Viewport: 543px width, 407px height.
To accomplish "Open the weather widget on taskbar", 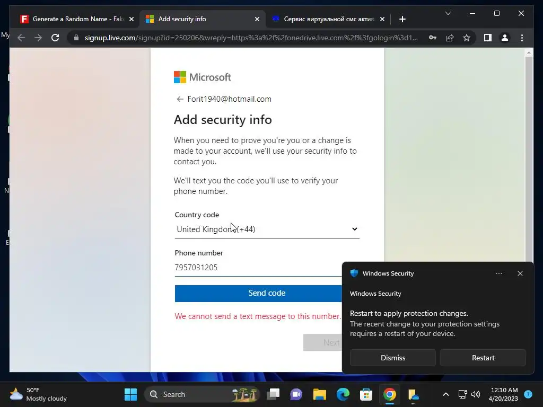I will (38, 394).
